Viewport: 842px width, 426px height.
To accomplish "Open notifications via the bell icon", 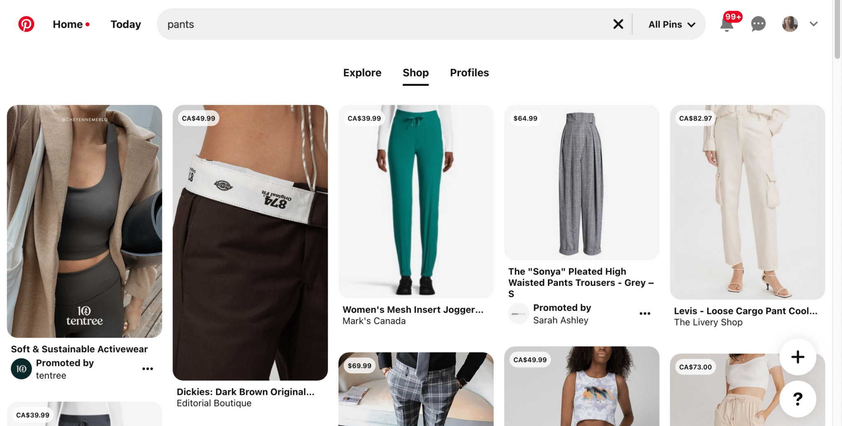I will point(727,24).
